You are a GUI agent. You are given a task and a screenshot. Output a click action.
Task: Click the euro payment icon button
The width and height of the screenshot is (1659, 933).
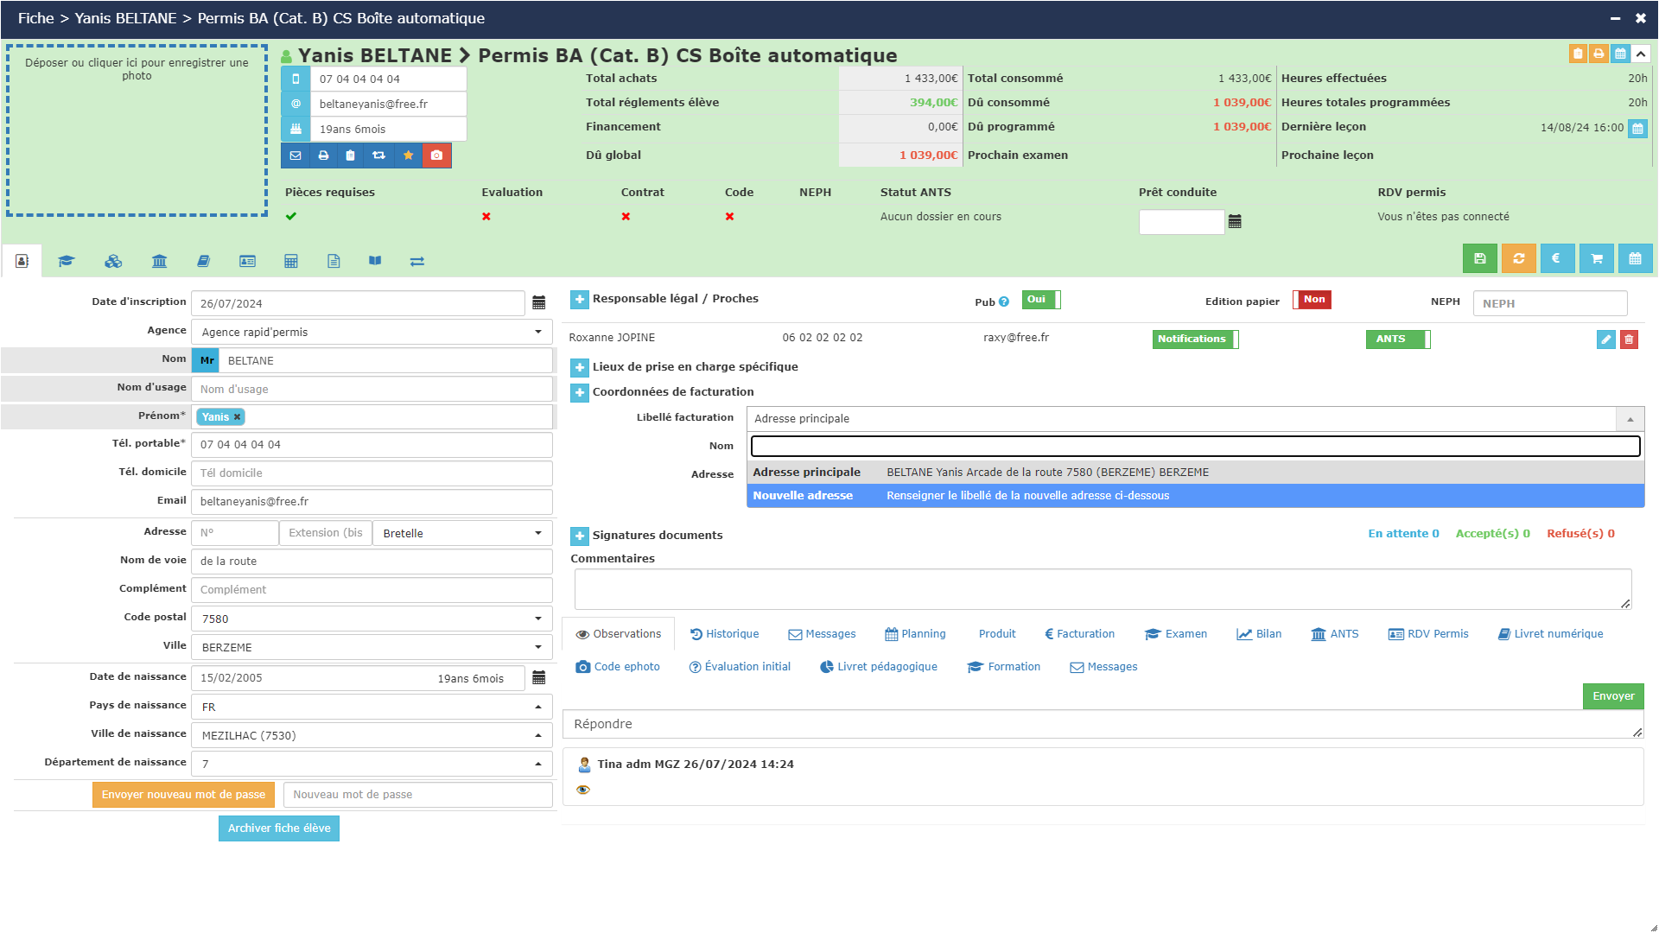pos(1556,258)
